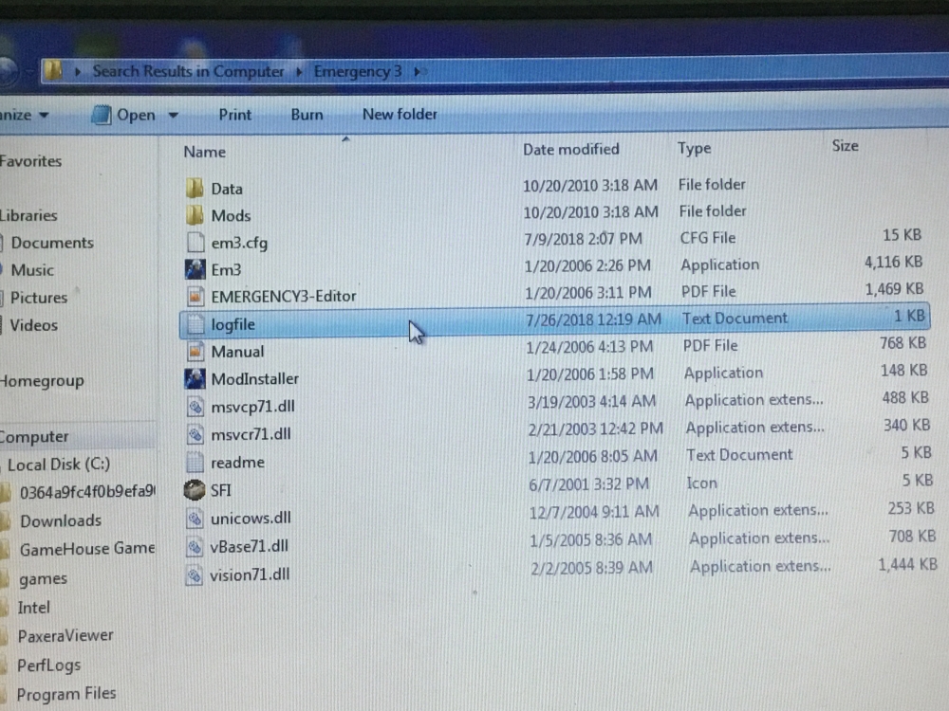Select the file name 'vision71.dll'

pyautogui.click(x=250, y=574)
